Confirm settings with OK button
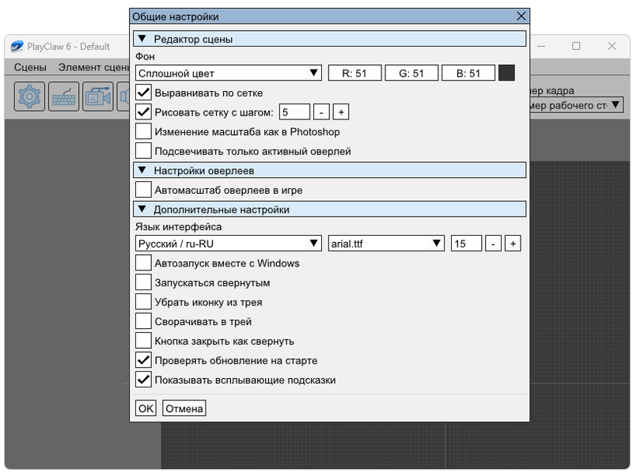The height and width of the screenshot is (473, 633). click(146, 408)
